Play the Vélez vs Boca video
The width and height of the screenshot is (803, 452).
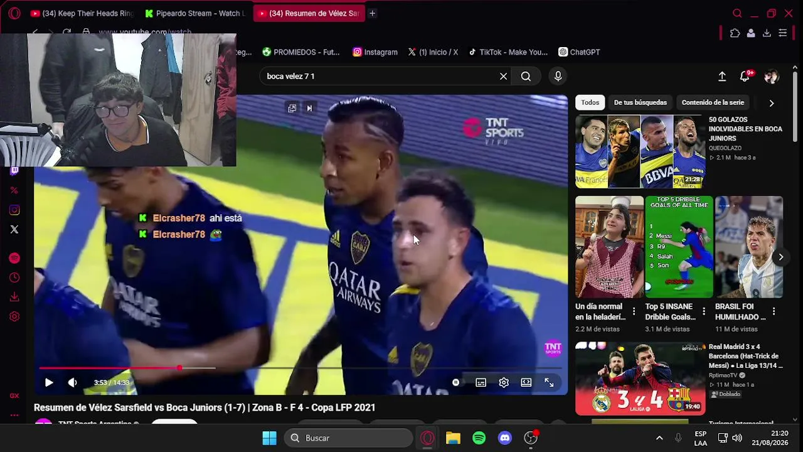click(49, 382)
